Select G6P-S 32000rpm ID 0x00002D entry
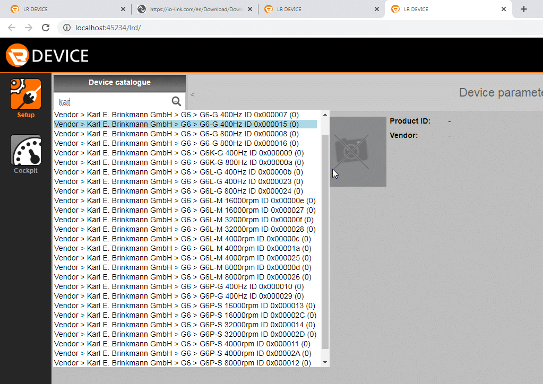Image resolution: width=543 pixels, height=384 pixels. (185, 334)
